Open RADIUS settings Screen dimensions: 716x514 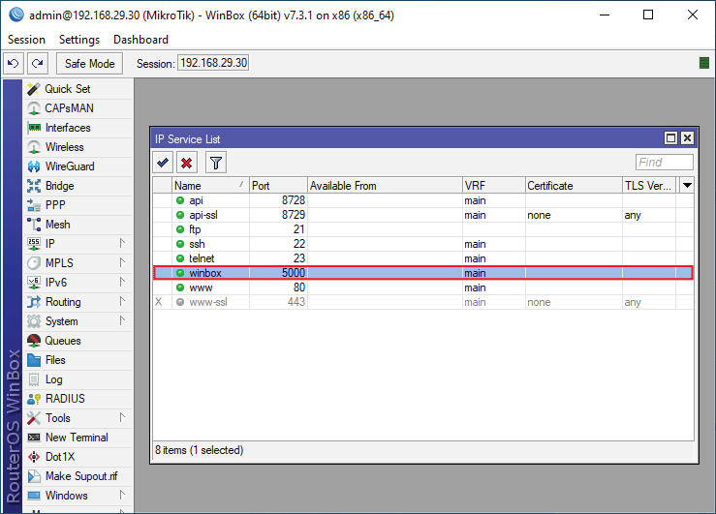pyautogui.click(x=78, y=399)
